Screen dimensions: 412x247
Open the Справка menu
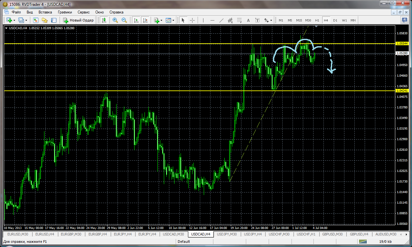point(116,12)
